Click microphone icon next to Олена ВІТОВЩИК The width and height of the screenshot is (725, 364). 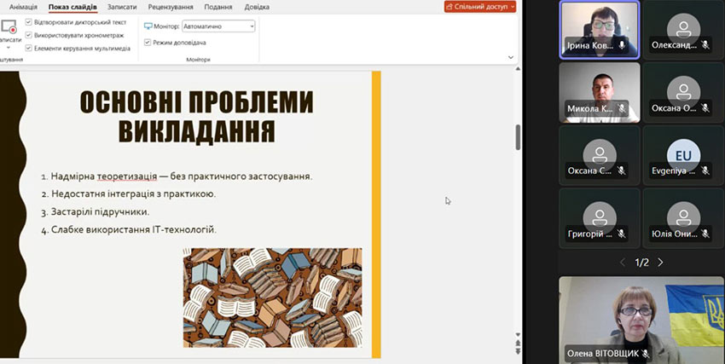(x=646, y=354)
